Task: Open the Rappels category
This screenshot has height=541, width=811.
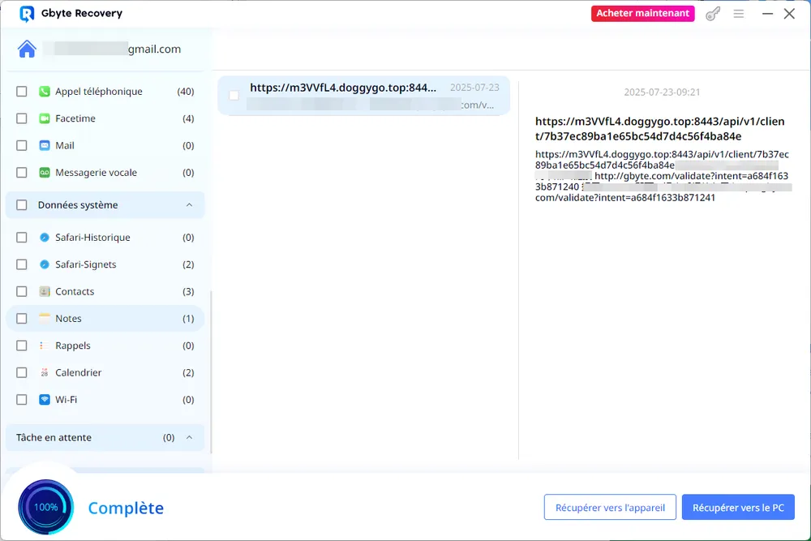Action: pyautogui.click(x=72, y=346)
